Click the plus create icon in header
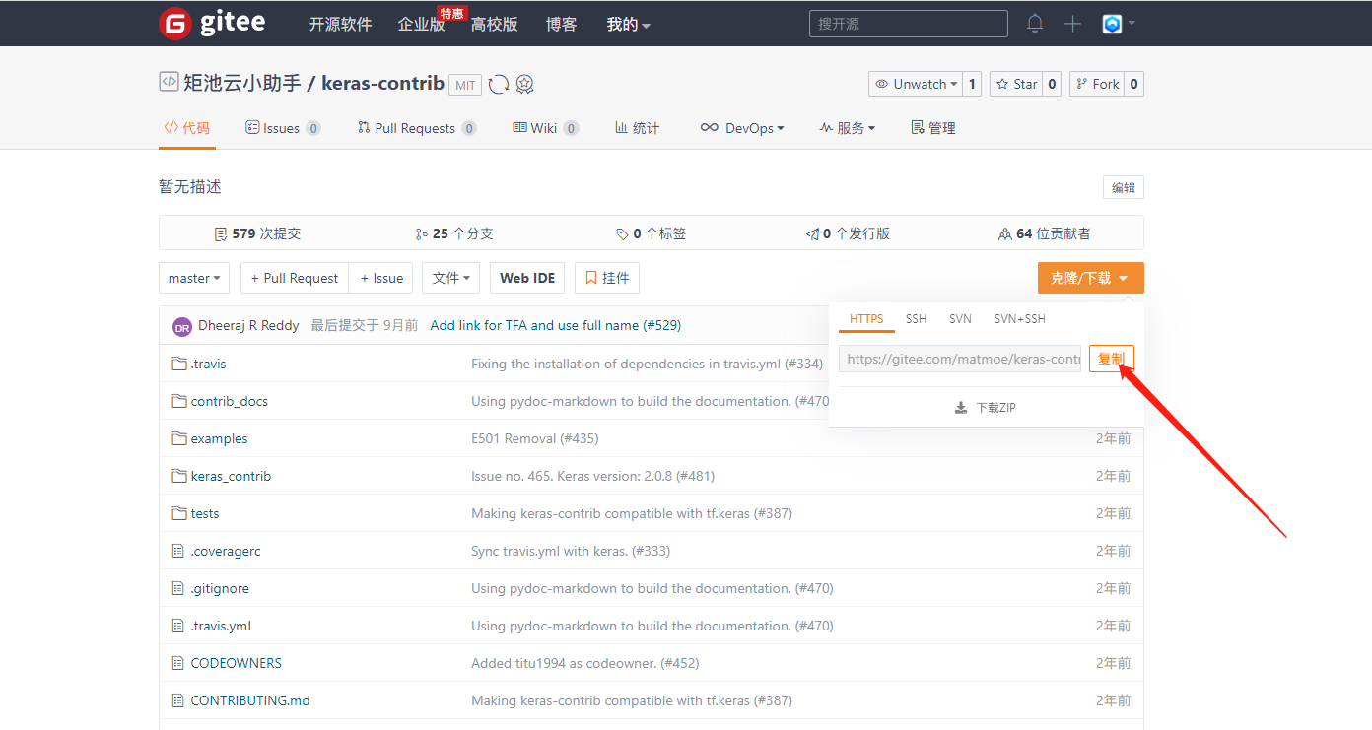 tap(1073, 24)
